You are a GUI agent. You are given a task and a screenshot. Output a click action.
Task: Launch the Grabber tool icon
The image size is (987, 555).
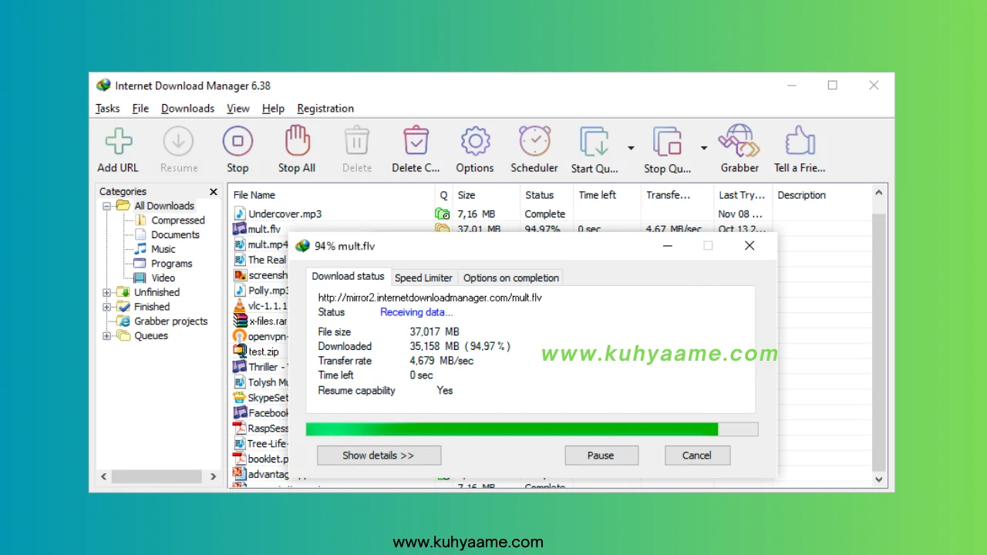pos(739,142)
